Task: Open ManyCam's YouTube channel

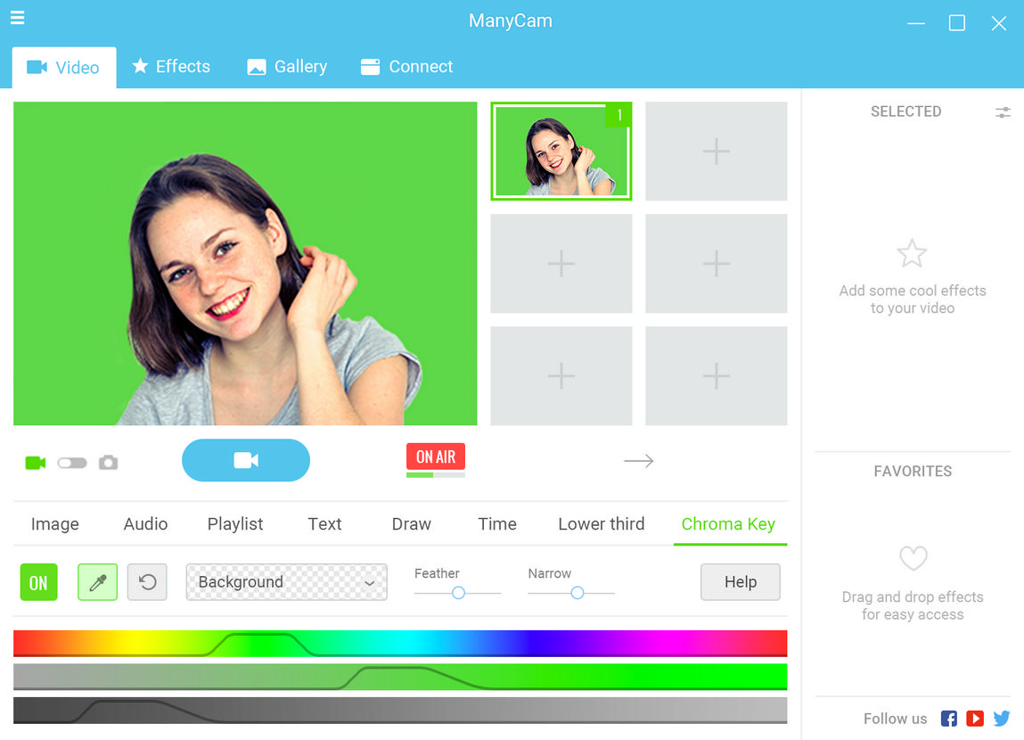Action: tap(975, 719)
